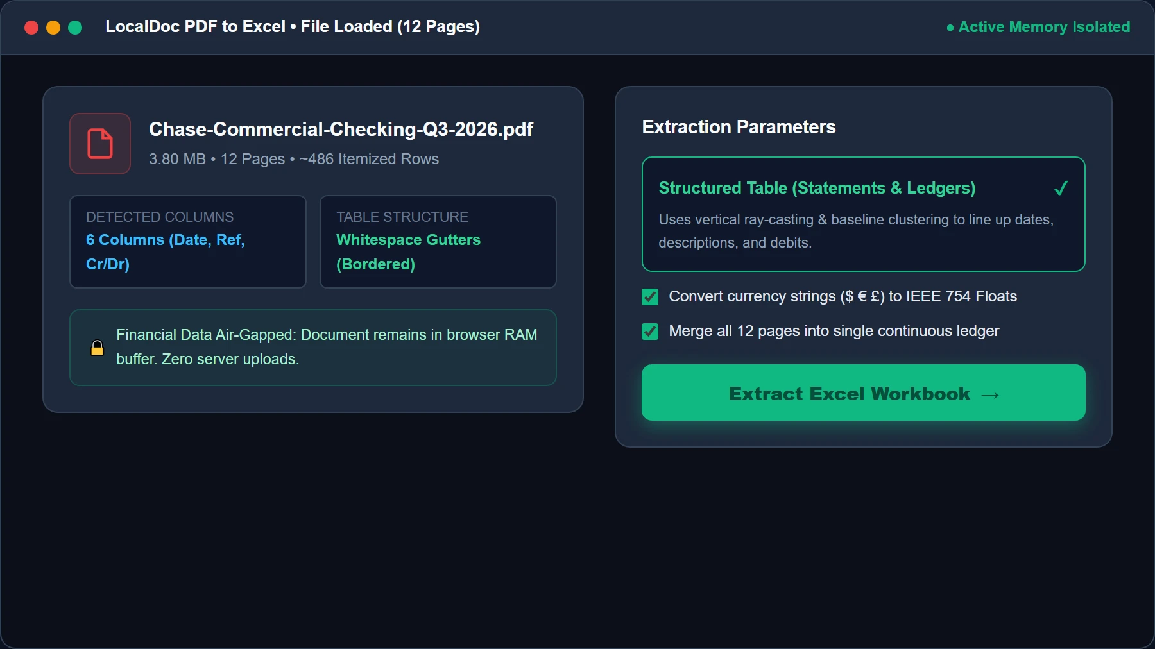Click Whitespace Gutters (Bordered) value
This screenshot has width=1155, height=649.
coord(408,251)
